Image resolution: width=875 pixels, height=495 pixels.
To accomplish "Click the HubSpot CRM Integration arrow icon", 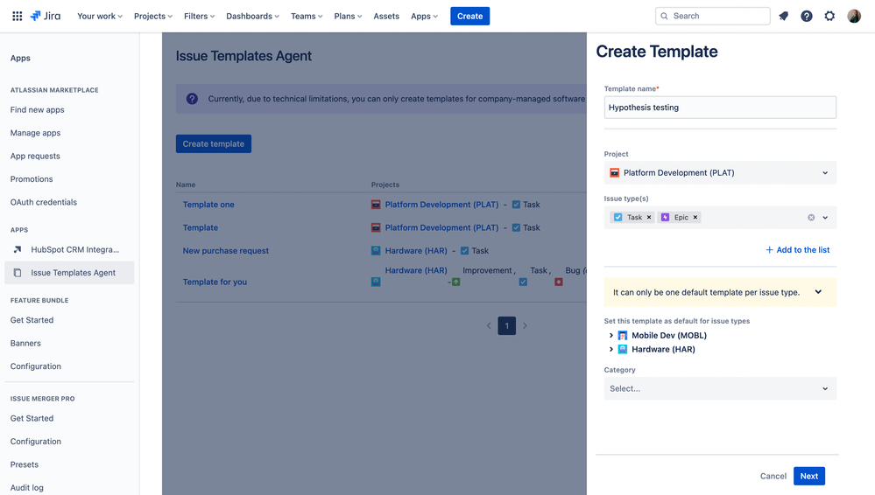I will click(x=18, y=250).
